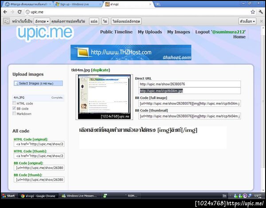This screenshot has height=208, width=266.
Task: Click Select Images upload button
Action: pos(38,83)
